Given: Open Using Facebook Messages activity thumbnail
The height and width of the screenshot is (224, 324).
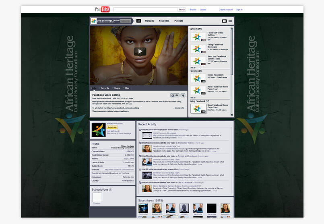Looking at the screenshot, I should coord(147,136).
